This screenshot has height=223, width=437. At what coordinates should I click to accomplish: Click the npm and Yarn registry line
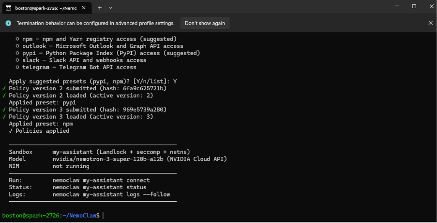(x=96, y=39)
